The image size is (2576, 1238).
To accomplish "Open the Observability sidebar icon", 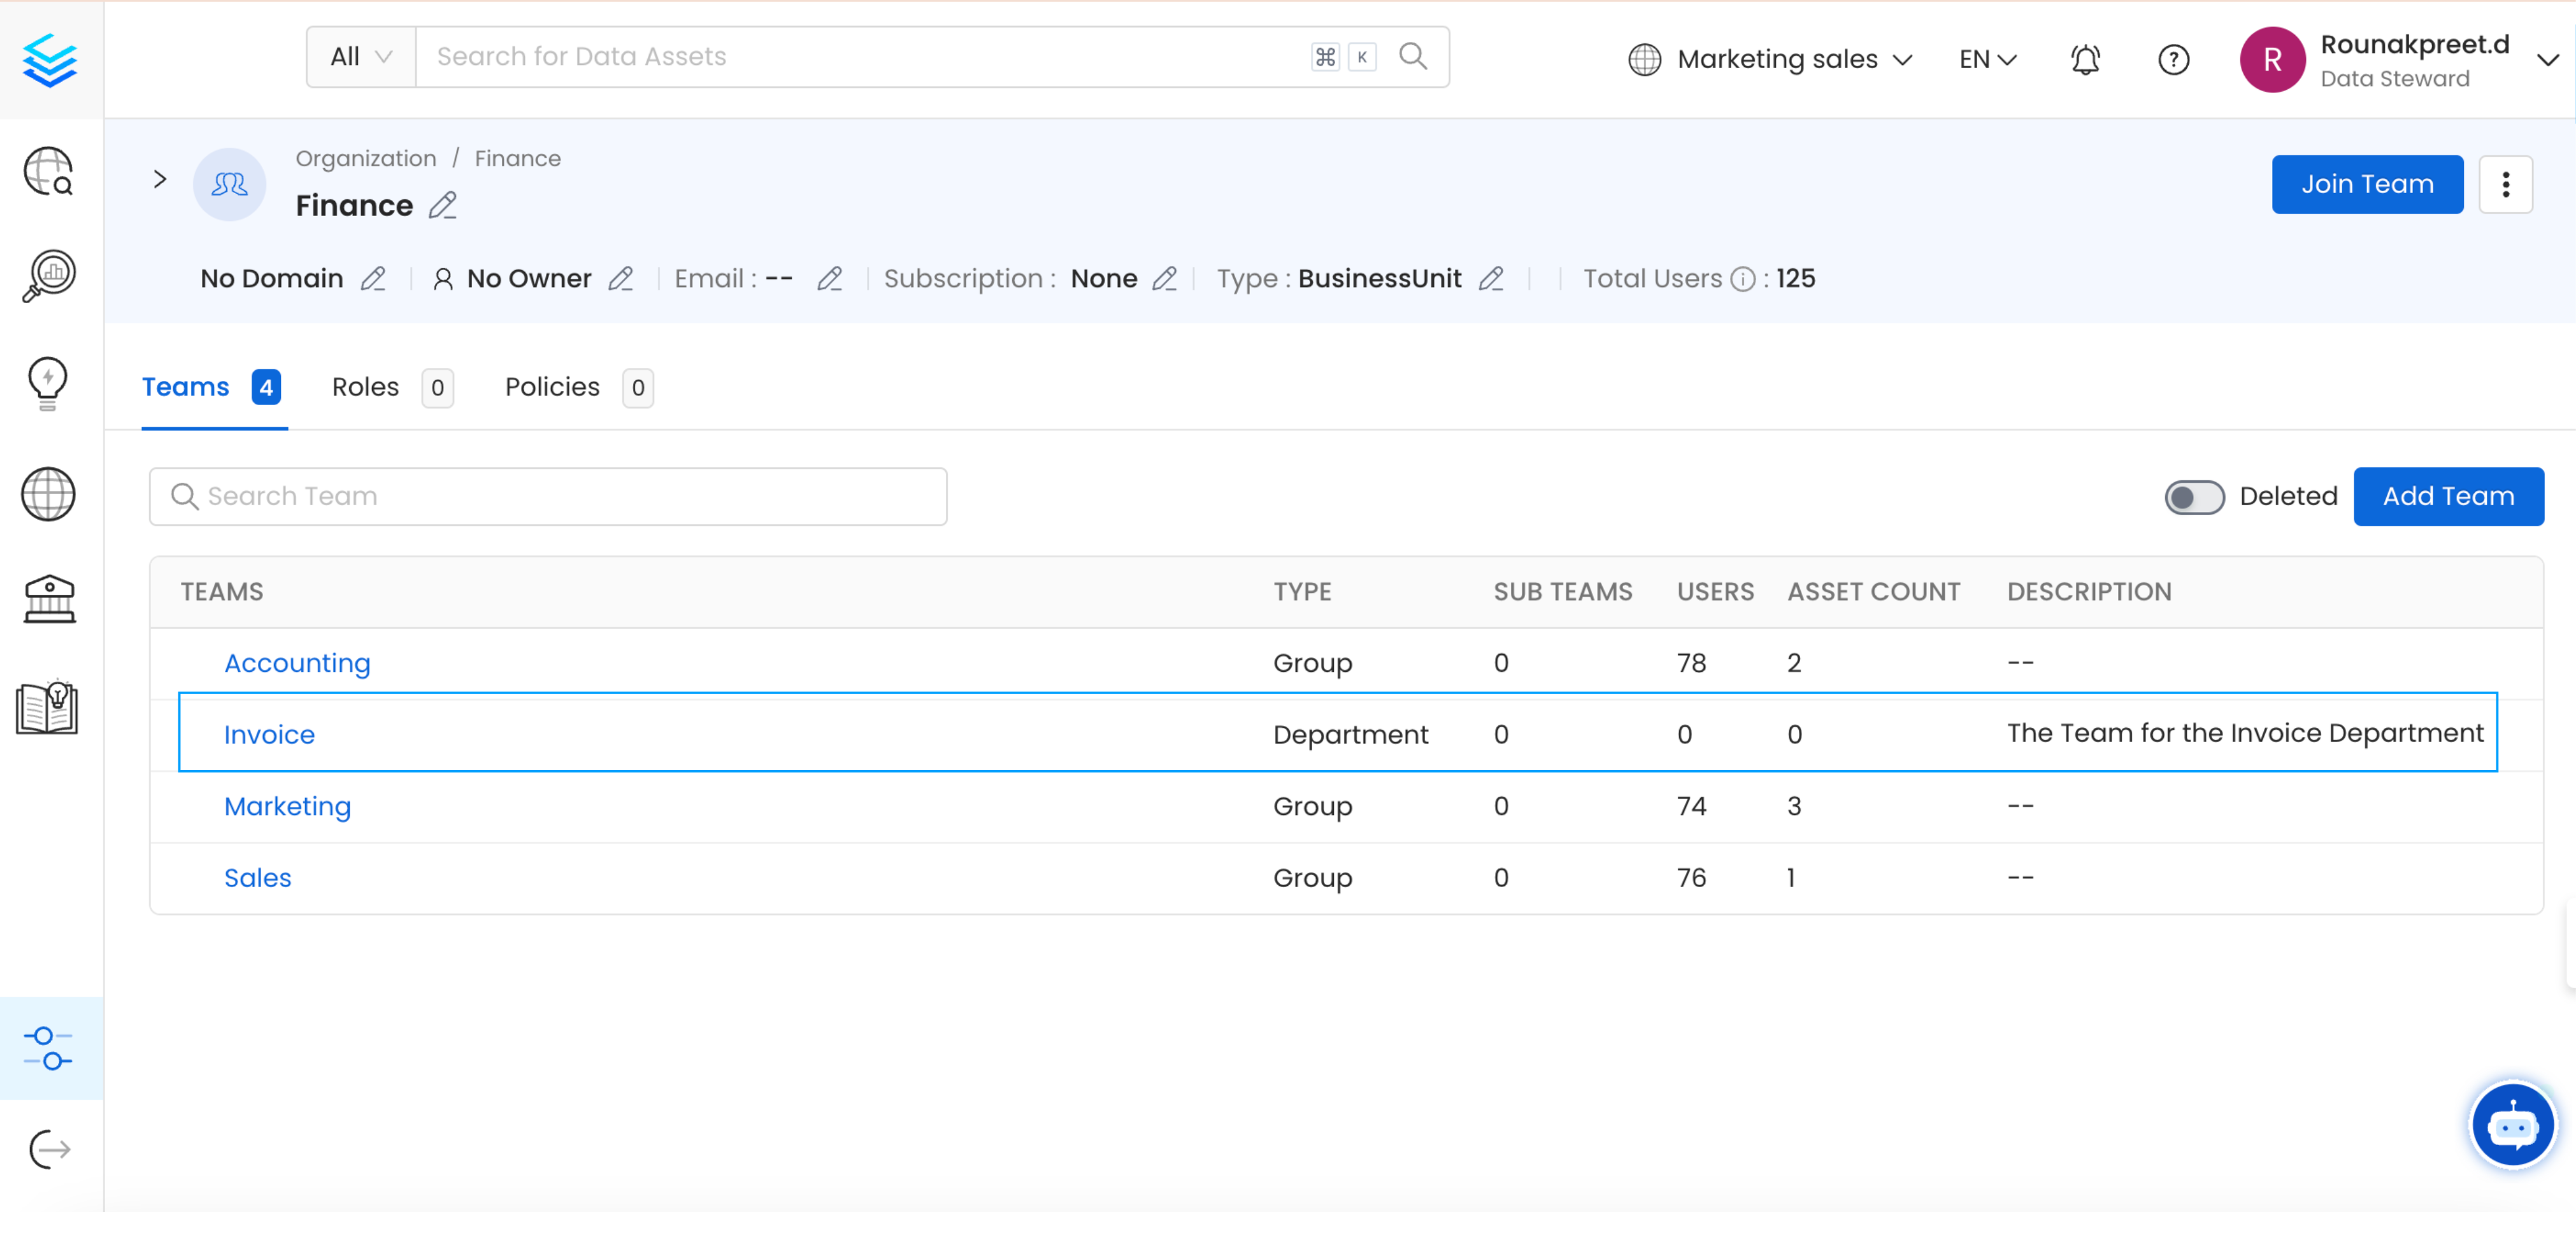I will pyautogui.click(x=48, y=275).
